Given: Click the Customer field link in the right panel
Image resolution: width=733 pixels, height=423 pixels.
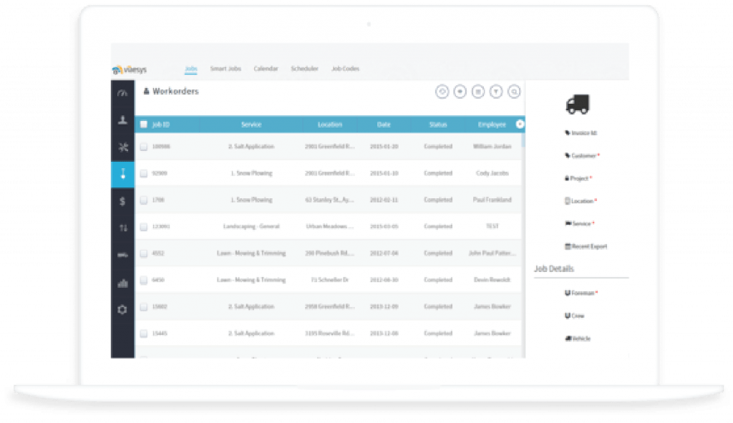Looking at the screenshot, I should 581,155.
